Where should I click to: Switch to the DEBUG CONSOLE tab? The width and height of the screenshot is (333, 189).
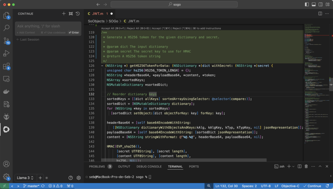(x=149, y=167)
